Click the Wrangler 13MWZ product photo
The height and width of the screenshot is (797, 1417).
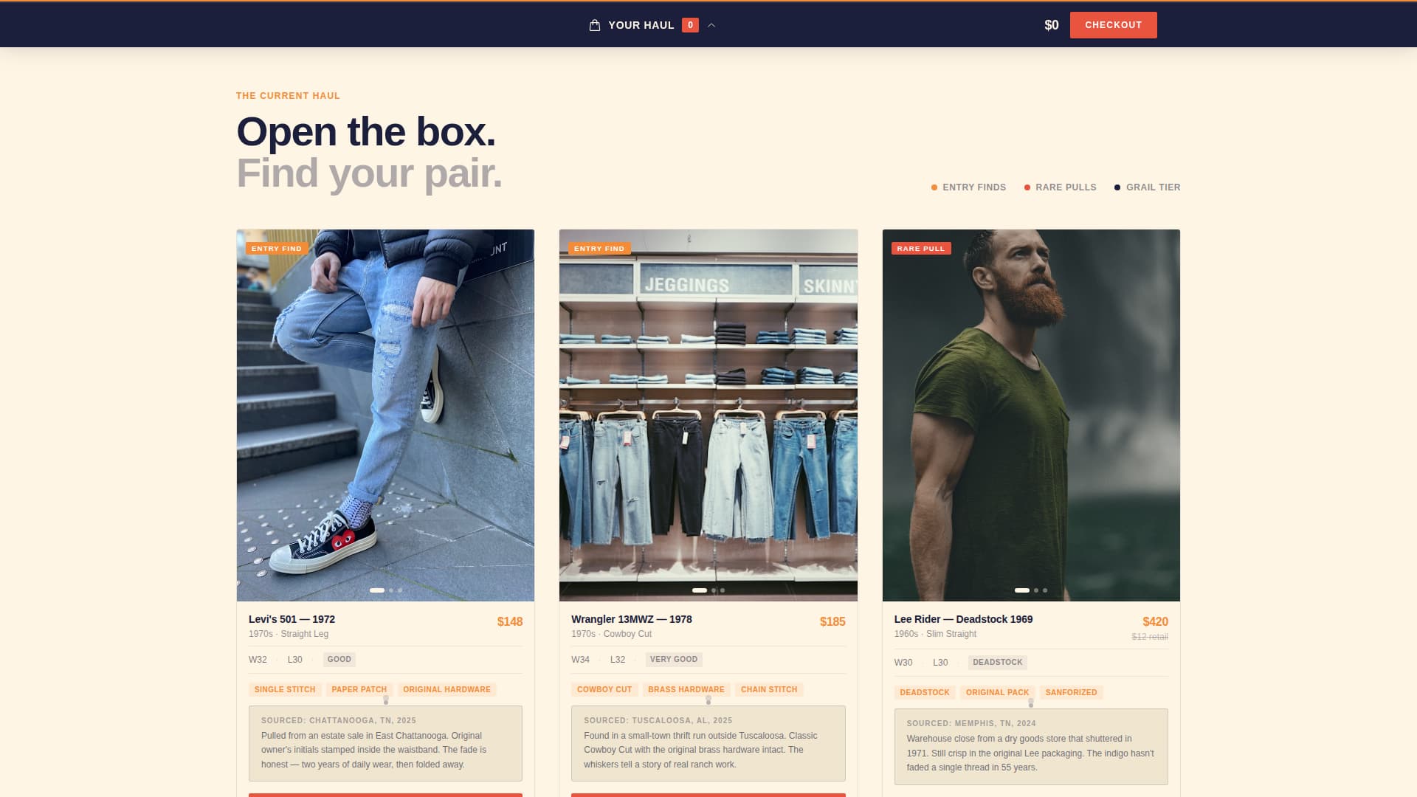point(708,415)
